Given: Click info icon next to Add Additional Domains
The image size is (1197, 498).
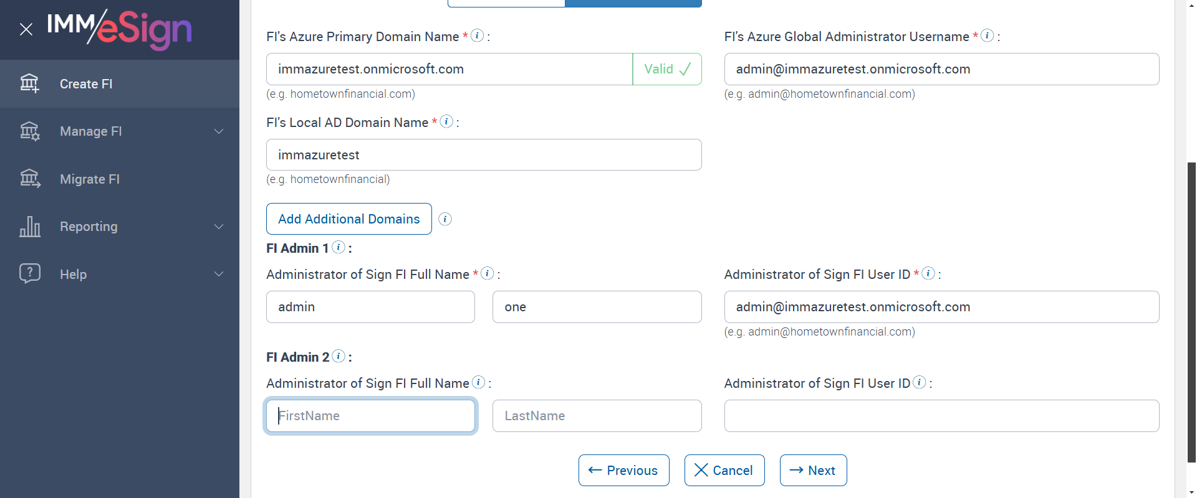Looking at the screenshot, I should [445, 219].
